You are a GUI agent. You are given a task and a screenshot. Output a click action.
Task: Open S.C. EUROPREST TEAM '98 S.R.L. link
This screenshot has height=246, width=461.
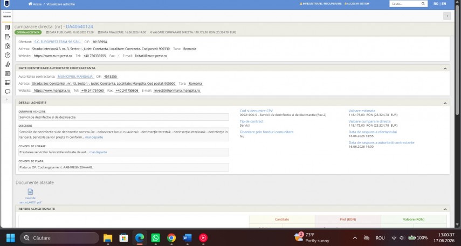57,42
